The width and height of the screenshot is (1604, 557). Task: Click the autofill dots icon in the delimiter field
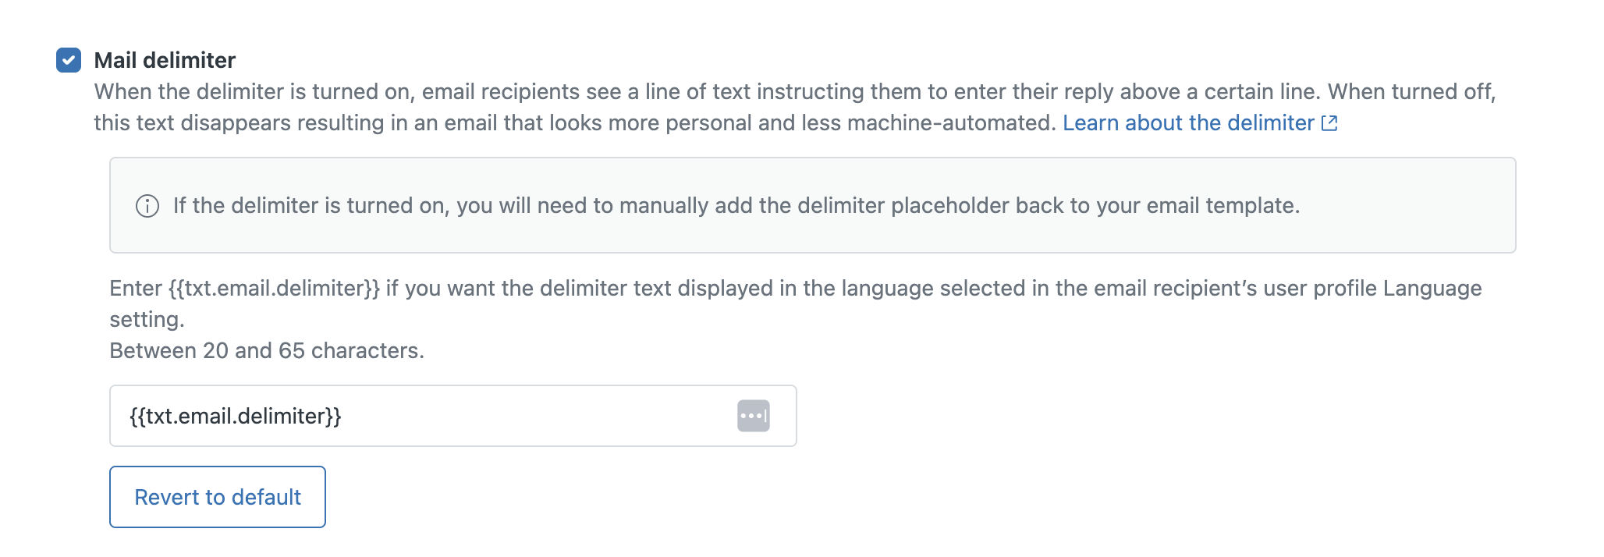pos(754,416)
